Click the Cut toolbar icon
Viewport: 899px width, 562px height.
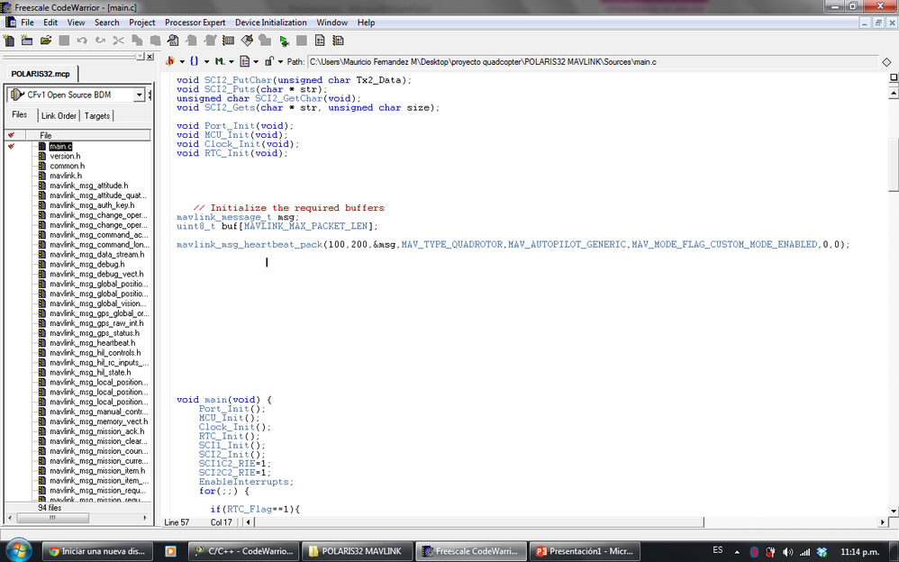(x=117, y=40)
